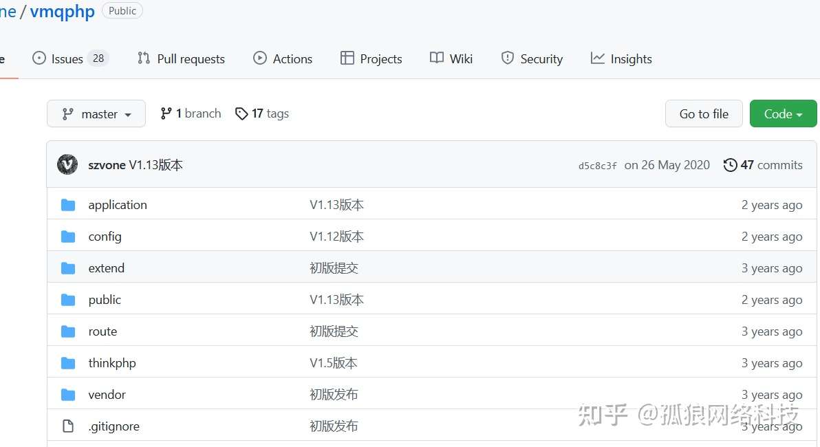Open thinkphp's V1.5版本 commit message

[333, 363]
